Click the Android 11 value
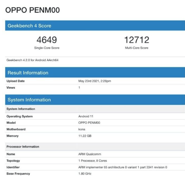 86,116
